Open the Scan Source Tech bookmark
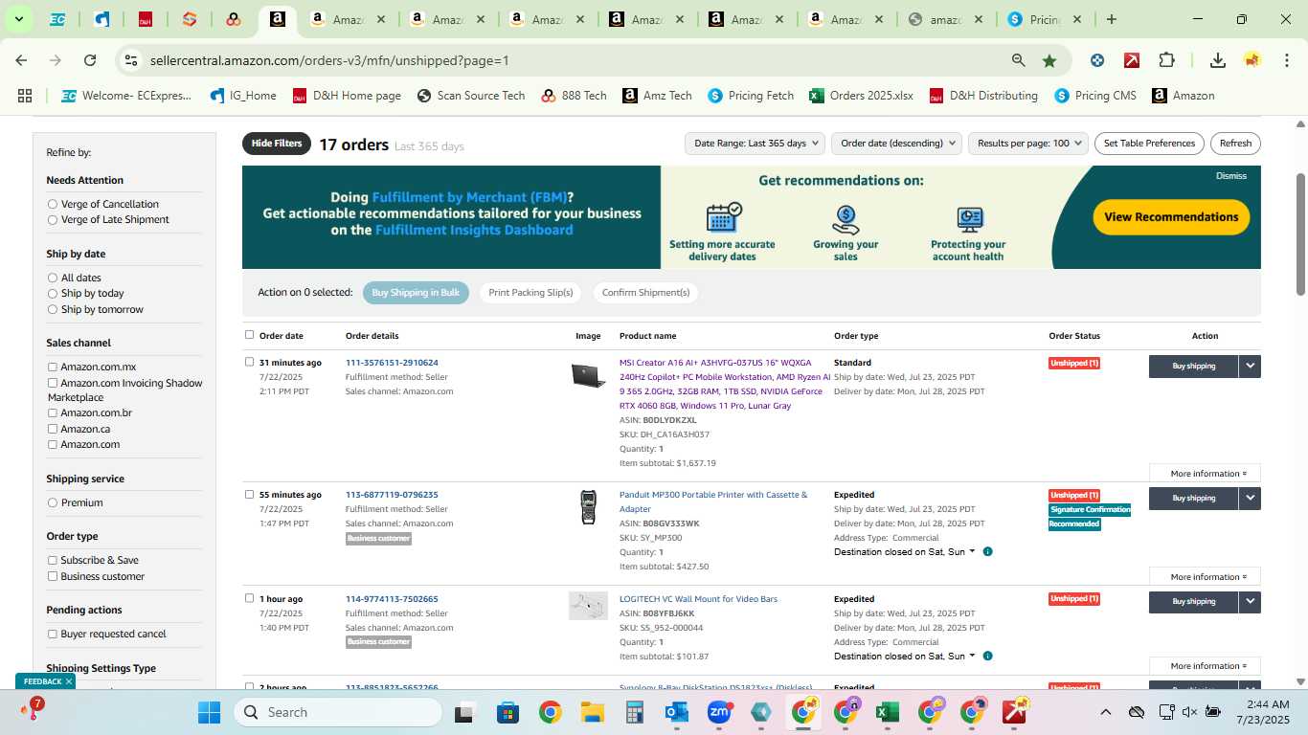This screenshot has width=1308, height=735. coord(471,96)
